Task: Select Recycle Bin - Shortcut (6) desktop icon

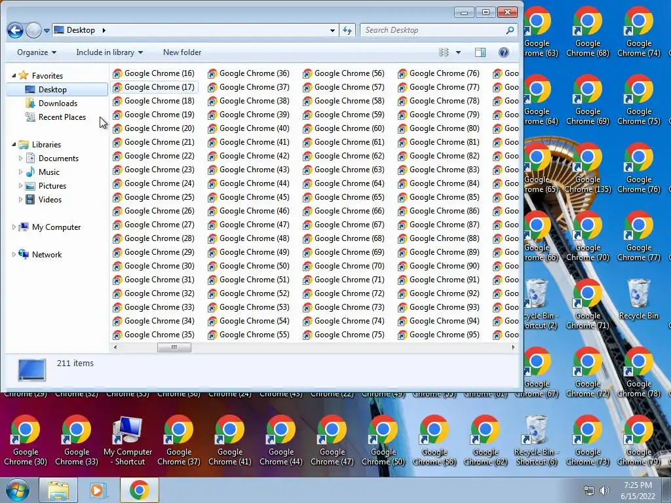Action: [x=536, y=441]
